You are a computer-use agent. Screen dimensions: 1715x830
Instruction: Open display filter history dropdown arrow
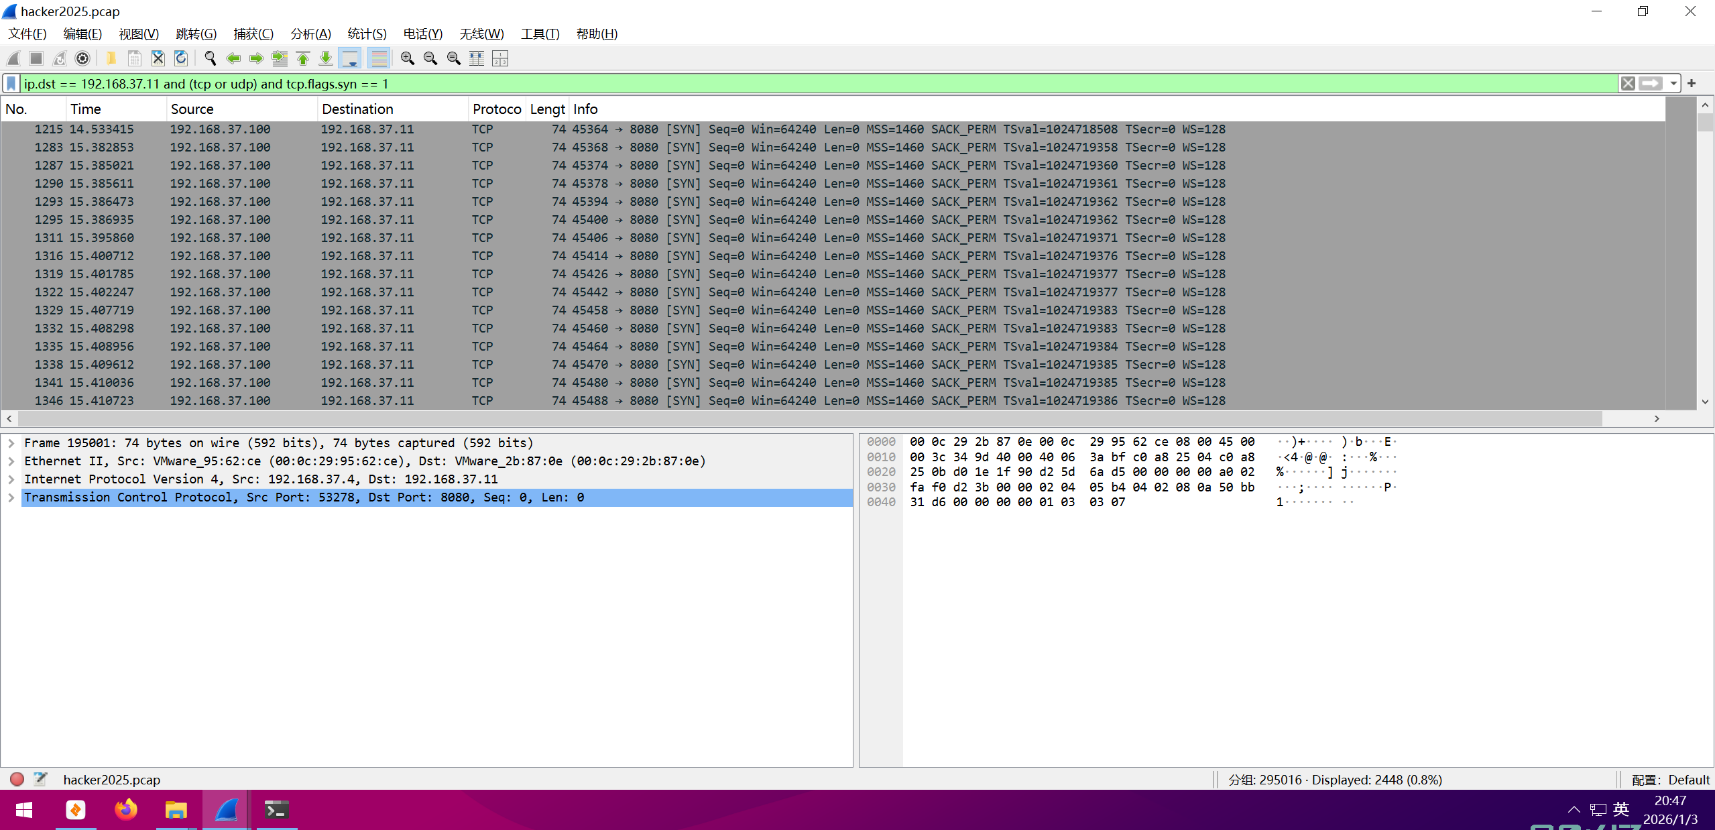1673,84
